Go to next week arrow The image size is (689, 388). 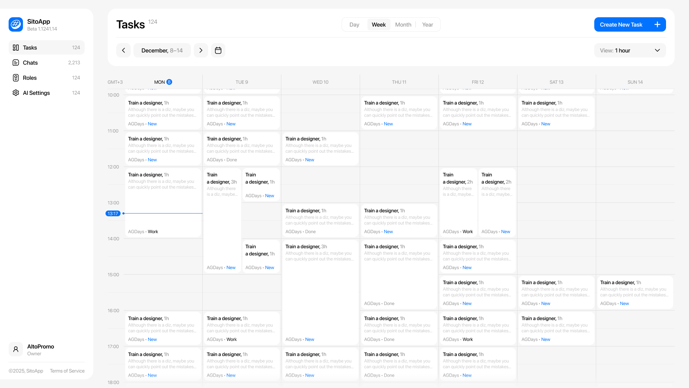pyautogui.click(x=201, y=51)
